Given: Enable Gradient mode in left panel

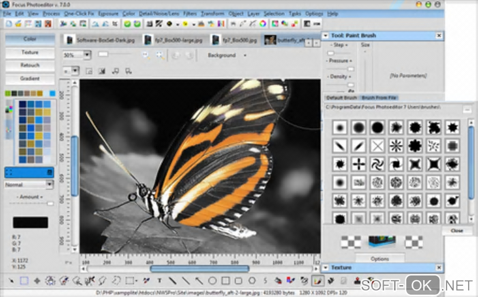Looking at the screenshot, I should coord(30,79).
